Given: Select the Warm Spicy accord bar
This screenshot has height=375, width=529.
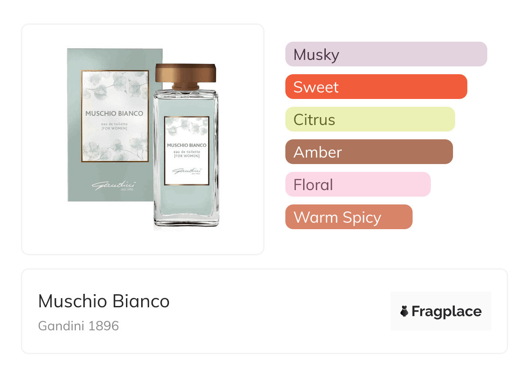Looking at the screenshot, I should click(x=348, y=217).
